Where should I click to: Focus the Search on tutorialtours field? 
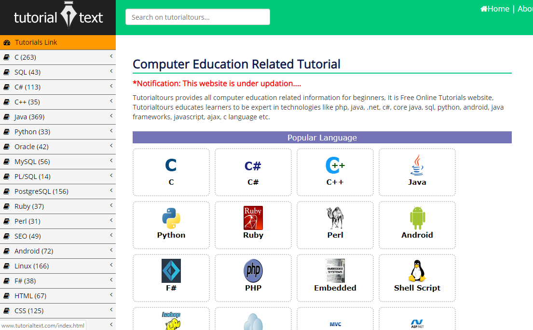click(x=197, y=17)
